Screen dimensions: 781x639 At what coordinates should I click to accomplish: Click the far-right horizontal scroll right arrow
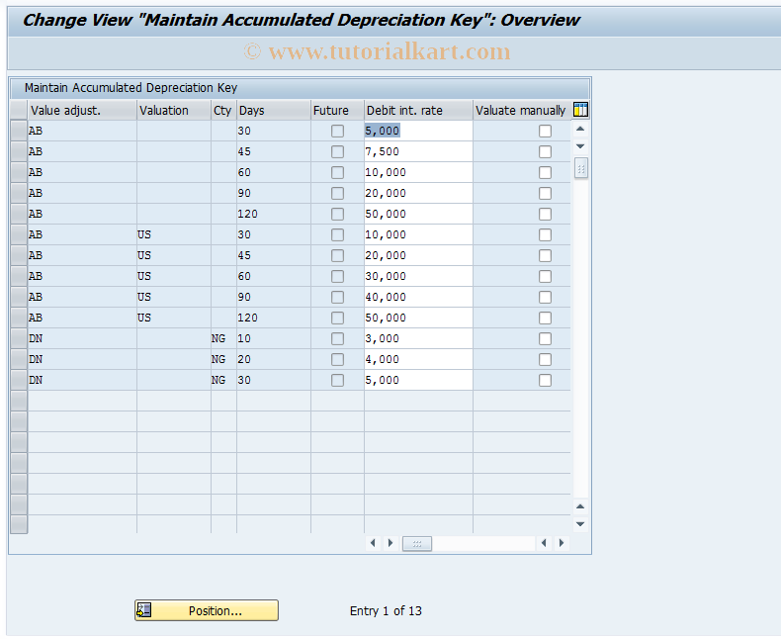point(562,543)
